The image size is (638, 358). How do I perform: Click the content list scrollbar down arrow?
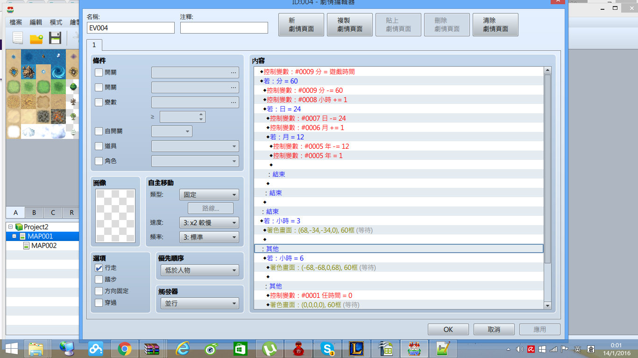pyautogui.click(x=548, y=305)
